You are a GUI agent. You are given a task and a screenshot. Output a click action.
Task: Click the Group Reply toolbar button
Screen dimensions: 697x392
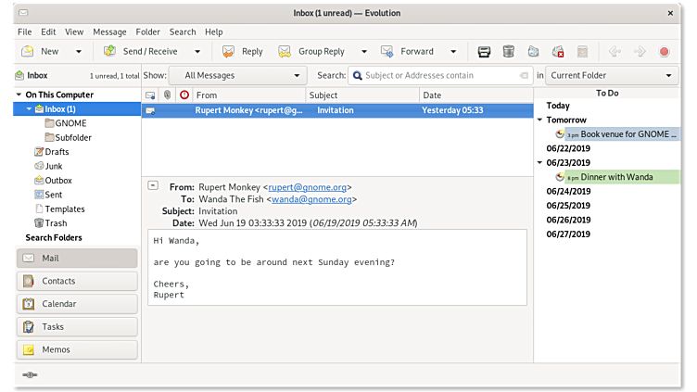click(310, 52)
